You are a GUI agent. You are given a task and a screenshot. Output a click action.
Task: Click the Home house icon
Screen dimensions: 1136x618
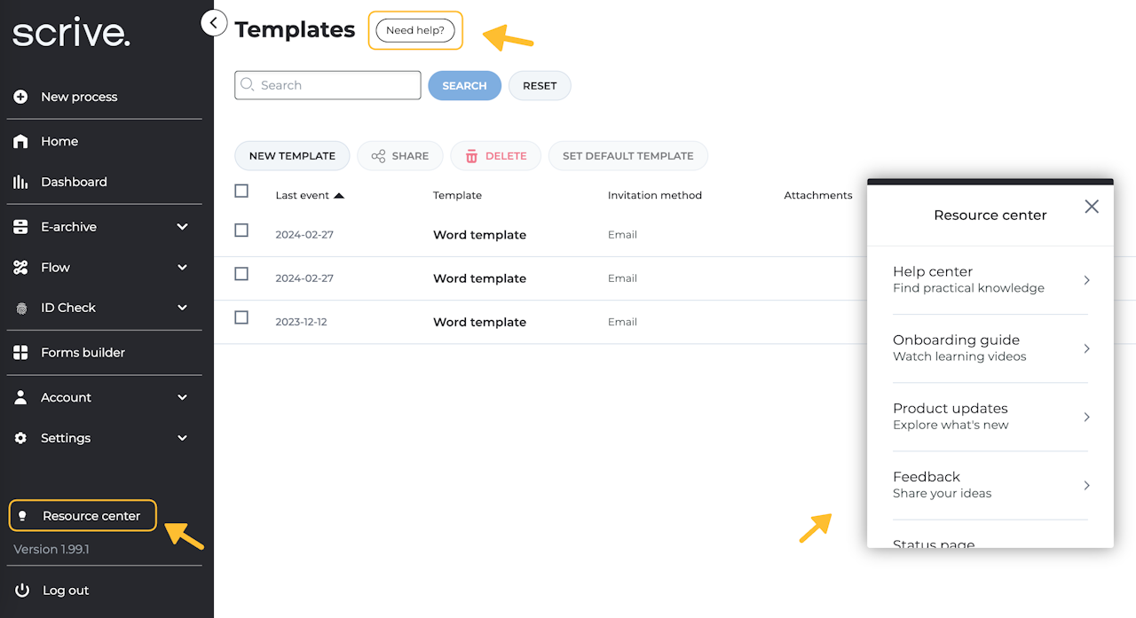coord(20,141)
